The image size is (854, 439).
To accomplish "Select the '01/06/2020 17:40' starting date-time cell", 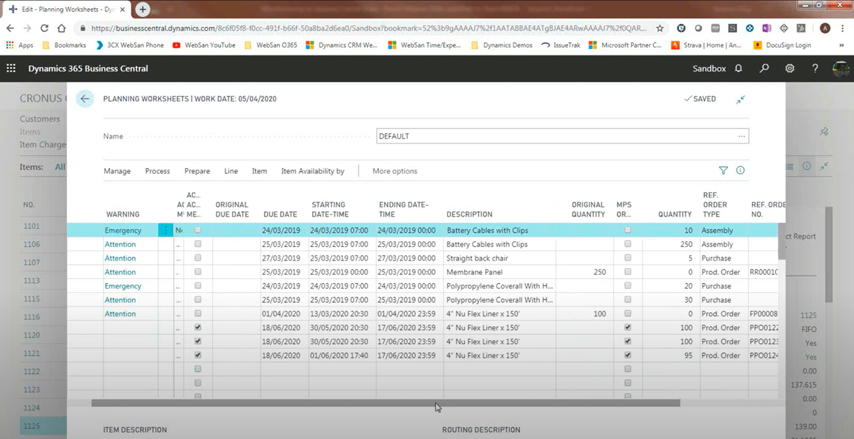I will coord(339,356).
